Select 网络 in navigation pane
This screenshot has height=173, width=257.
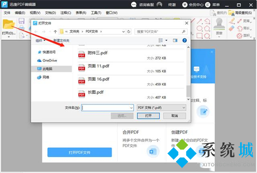click(x=43, y=77)
